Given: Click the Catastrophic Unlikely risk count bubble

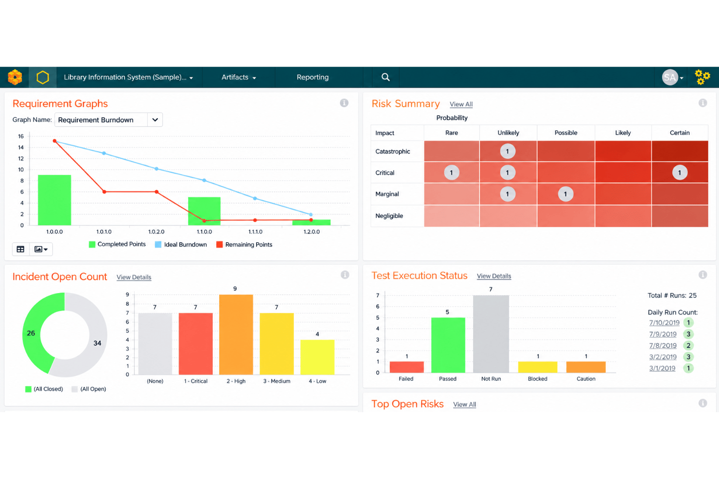Looking at the screenshot, I should [x=508, y=151].
